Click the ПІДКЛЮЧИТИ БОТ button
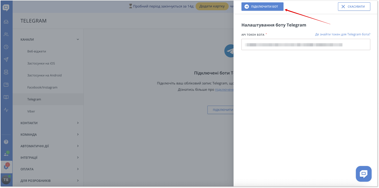The height and width of the screenshot is (188, 379). click(x=262, y=7)
